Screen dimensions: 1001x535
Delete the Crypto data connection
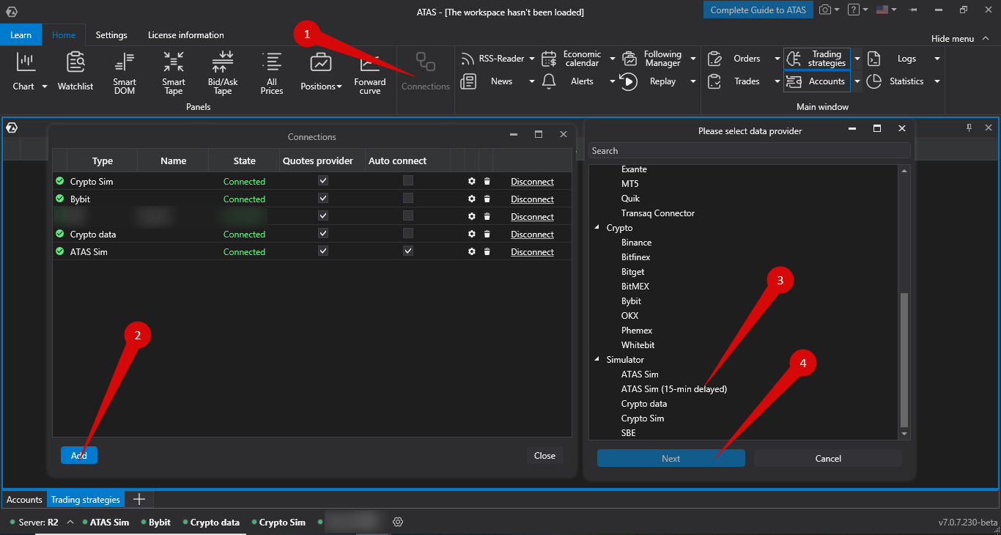487,234
